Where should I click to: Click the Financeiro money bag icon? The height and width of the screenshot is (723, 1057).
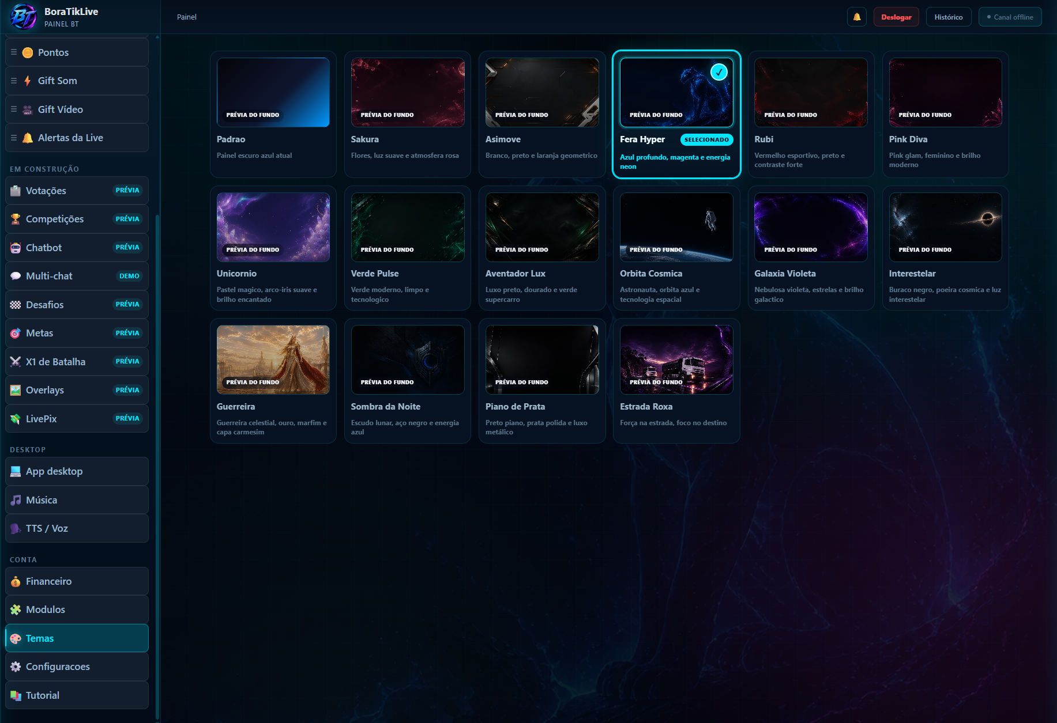(x=16, y=581)
